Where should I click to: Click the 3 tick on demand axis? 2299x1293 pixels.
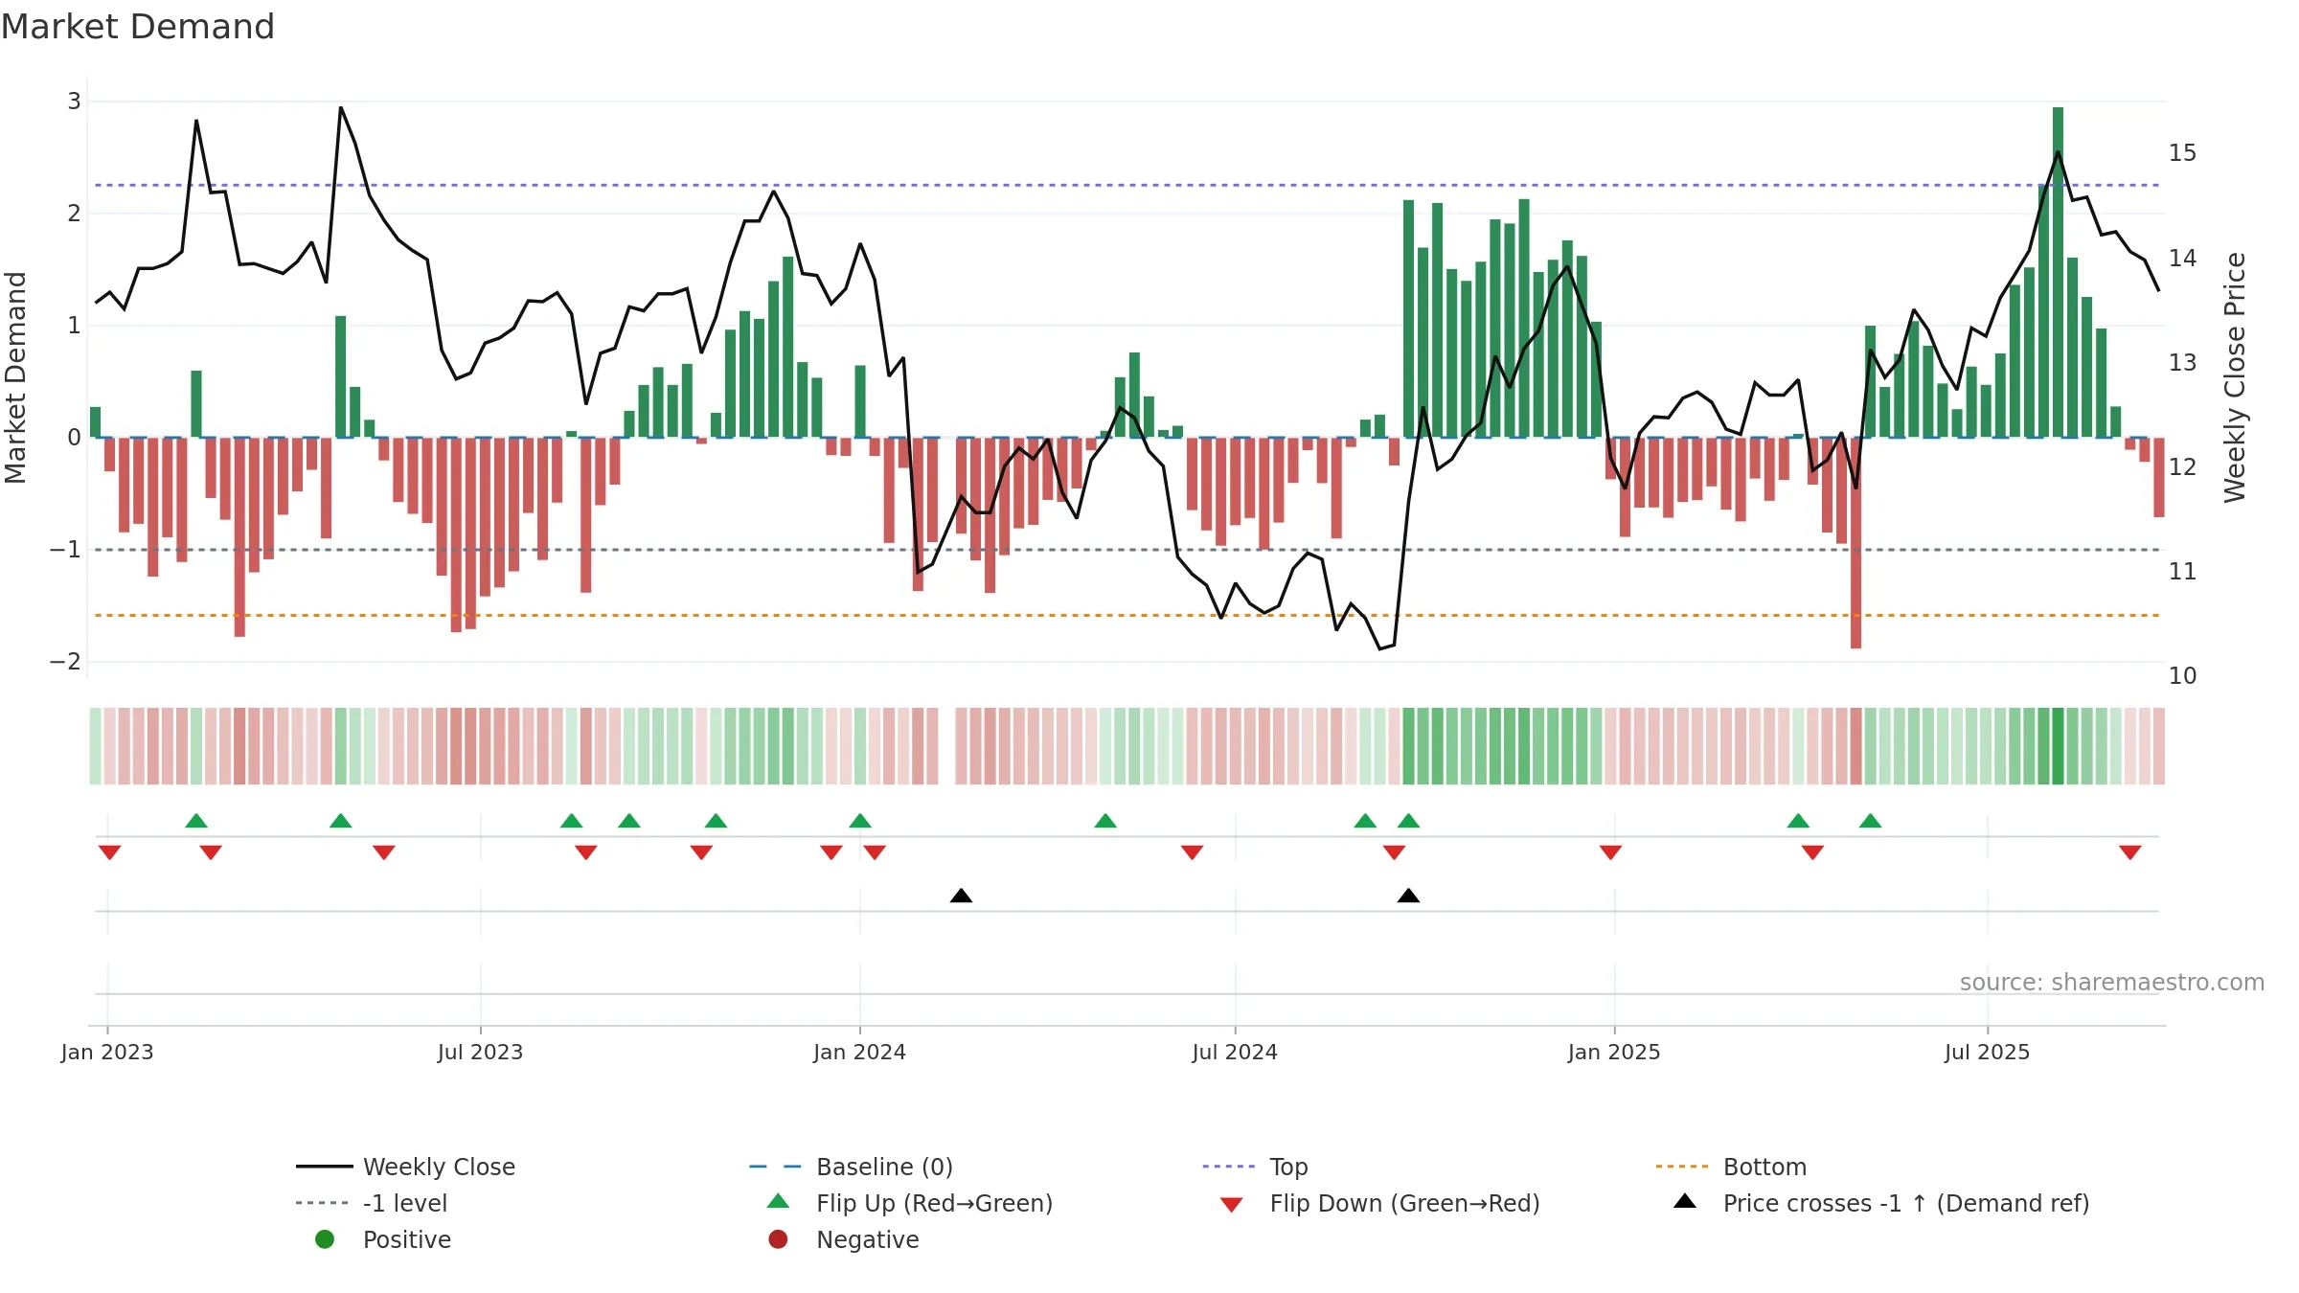74,102
